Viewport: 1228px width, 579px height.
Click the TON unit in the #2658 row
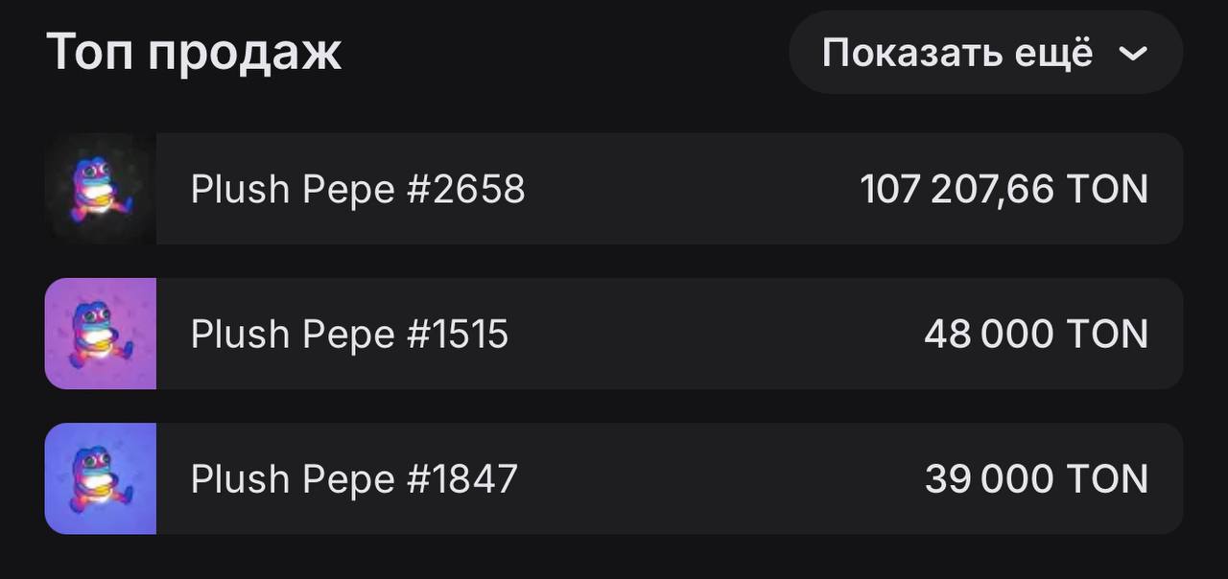point(1107,190)
